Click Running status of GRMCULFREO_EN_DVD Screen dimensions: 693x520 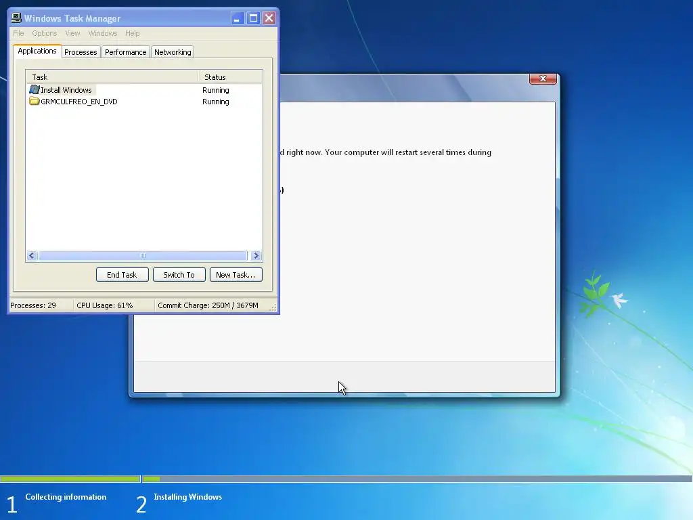coord(216,102)
